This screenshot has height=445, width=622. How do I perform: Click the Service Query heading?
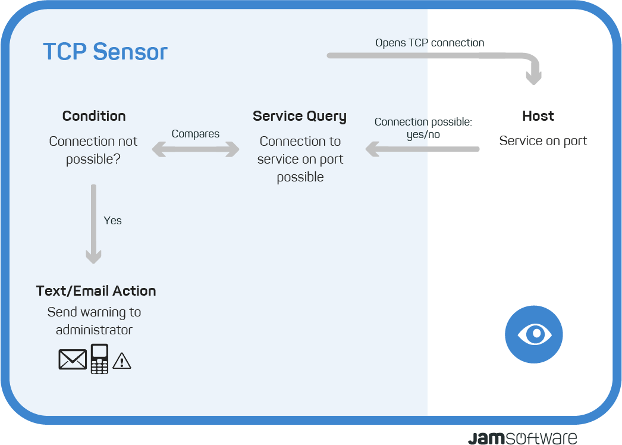click(300, 117)
